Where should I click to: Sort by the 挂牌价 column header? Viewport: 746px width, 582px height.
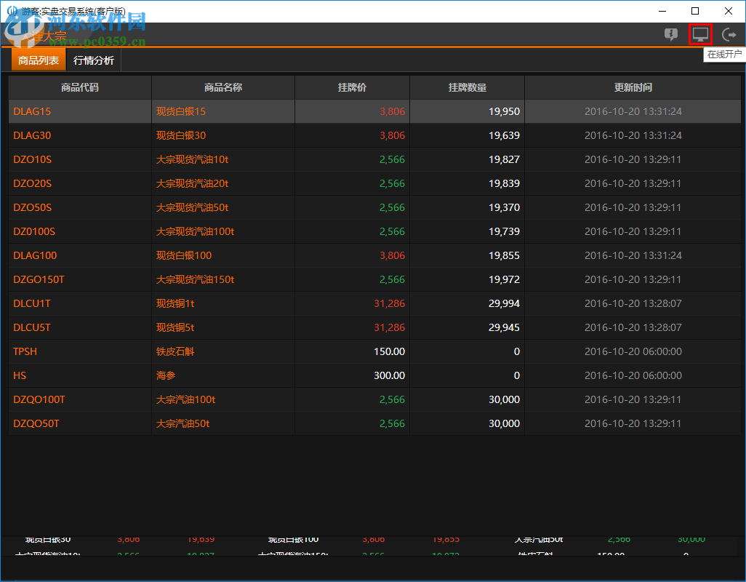click(352, 87)
